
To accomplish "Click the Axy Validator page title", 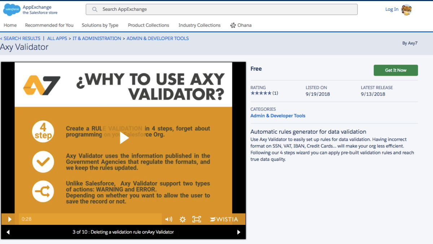I will 24,47.
